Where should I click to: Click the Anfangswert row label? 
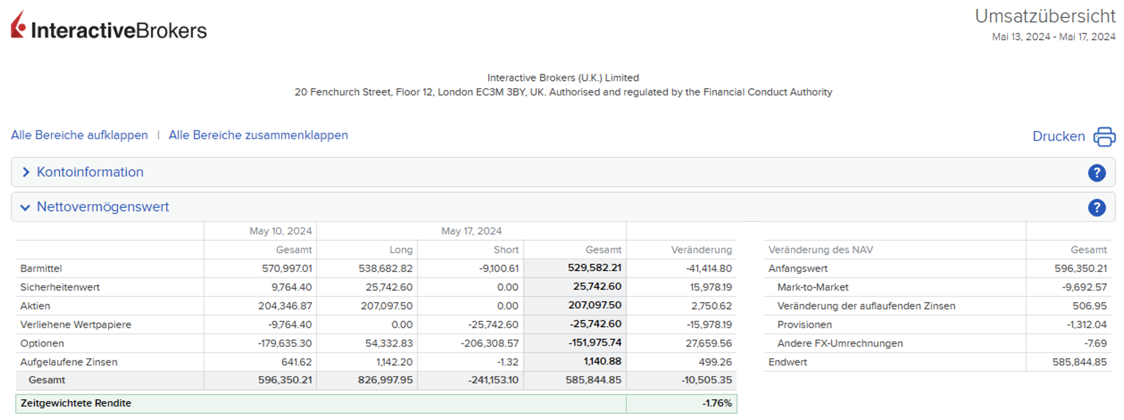[x=798, y=268]
